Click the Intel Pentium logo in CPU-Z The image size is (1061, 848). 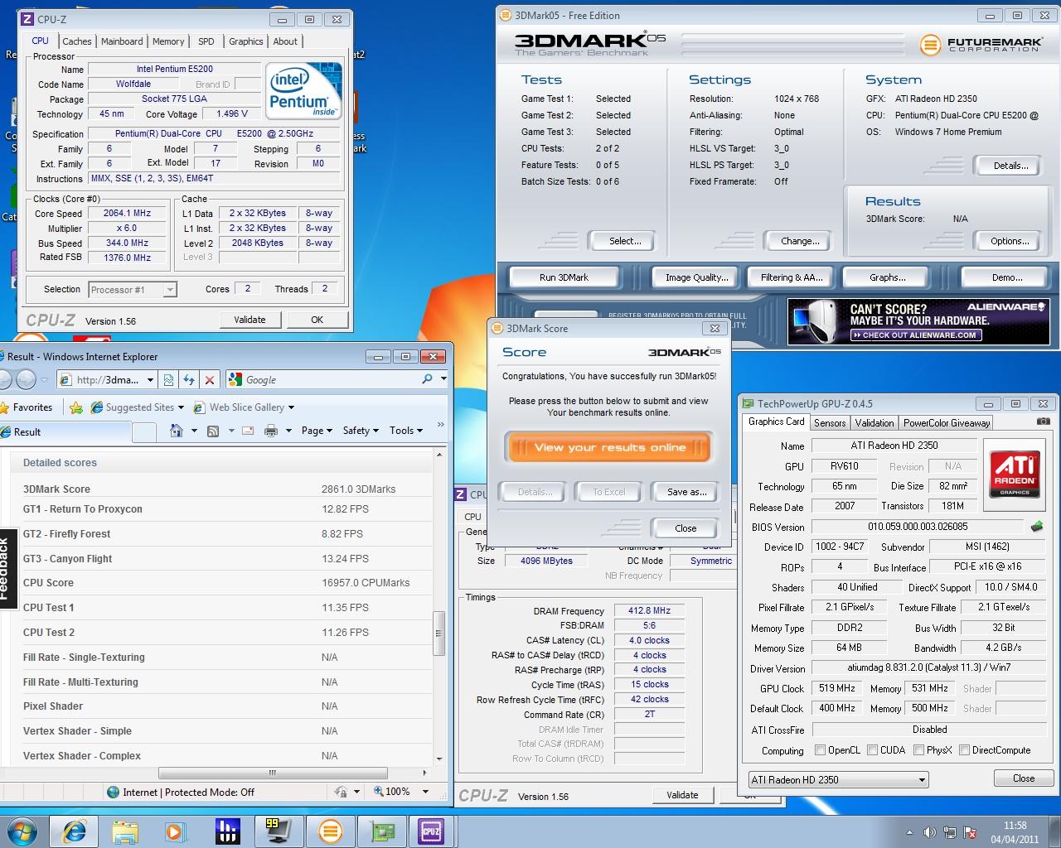pos(303,91)
